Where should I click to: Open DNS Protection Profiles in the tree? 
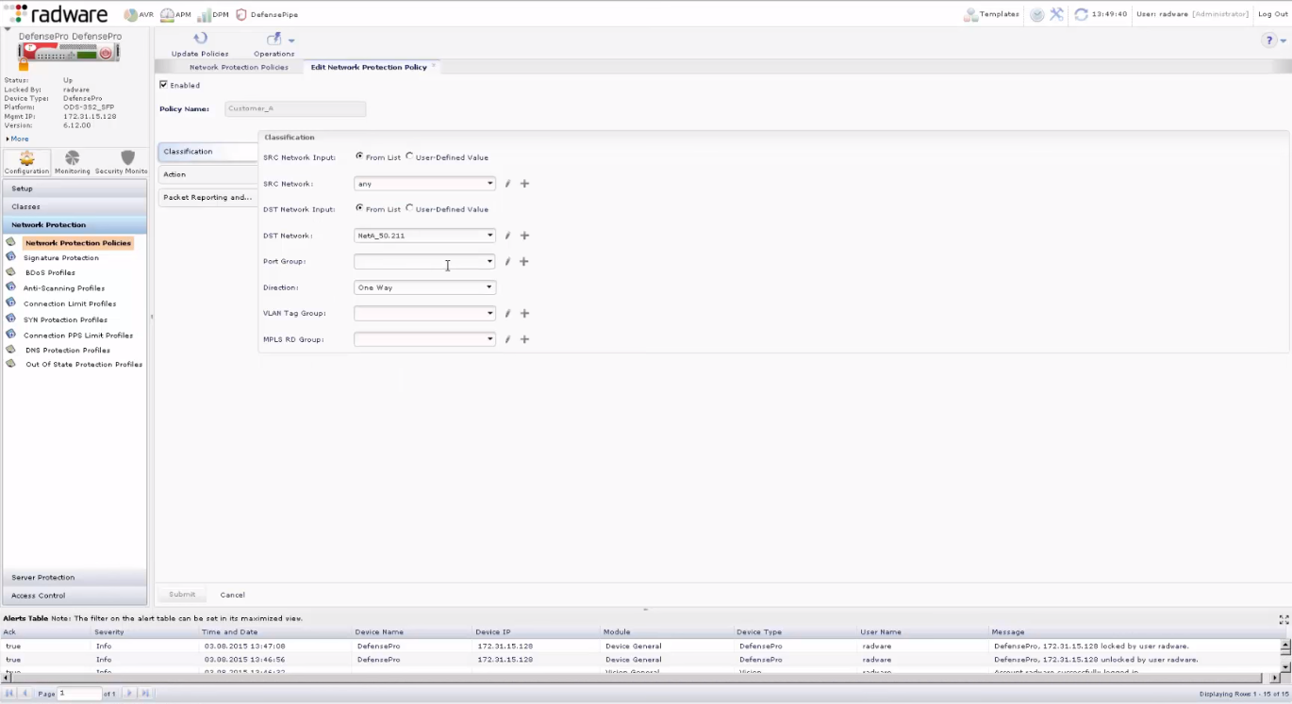[68, 350]
